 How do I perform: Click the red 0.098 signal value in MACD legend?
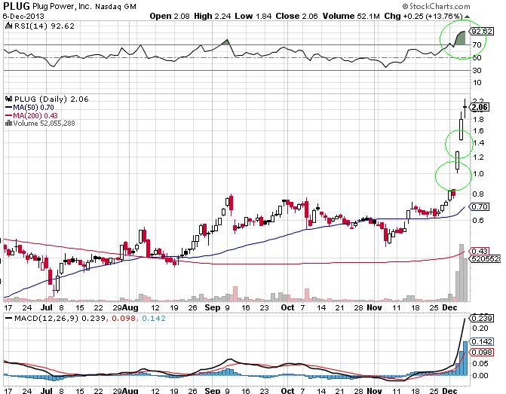point(123,319)
